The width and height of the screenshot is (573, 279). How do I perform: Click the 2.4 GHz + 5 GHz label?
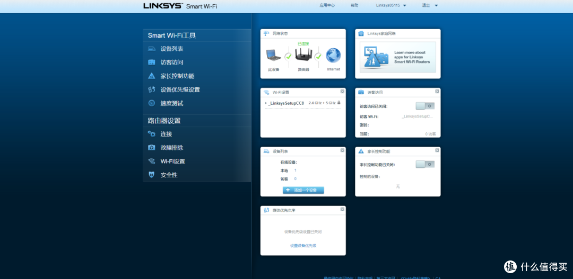pyautogui.click(x=322, y=103)
